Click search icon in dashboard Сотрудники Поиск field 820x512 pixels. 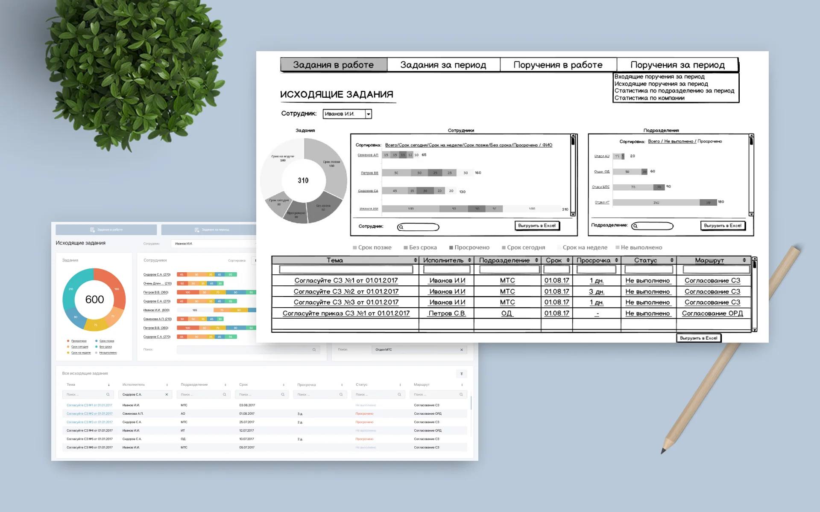click(x=314, y=350)
